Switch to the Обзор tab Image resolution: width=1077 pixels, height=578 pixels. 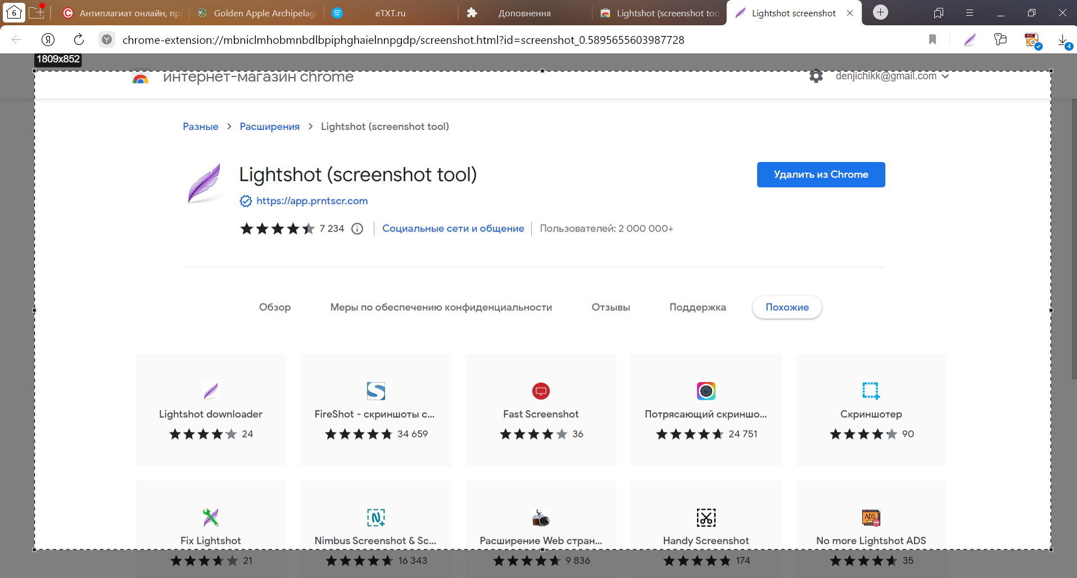(x=275, y=308)
